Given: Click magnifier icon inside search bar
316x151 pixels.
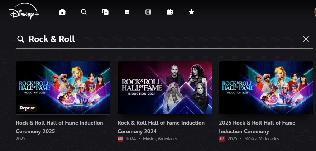Looking at the screenshot, I should pyautogui.click(x=21, y=39).
